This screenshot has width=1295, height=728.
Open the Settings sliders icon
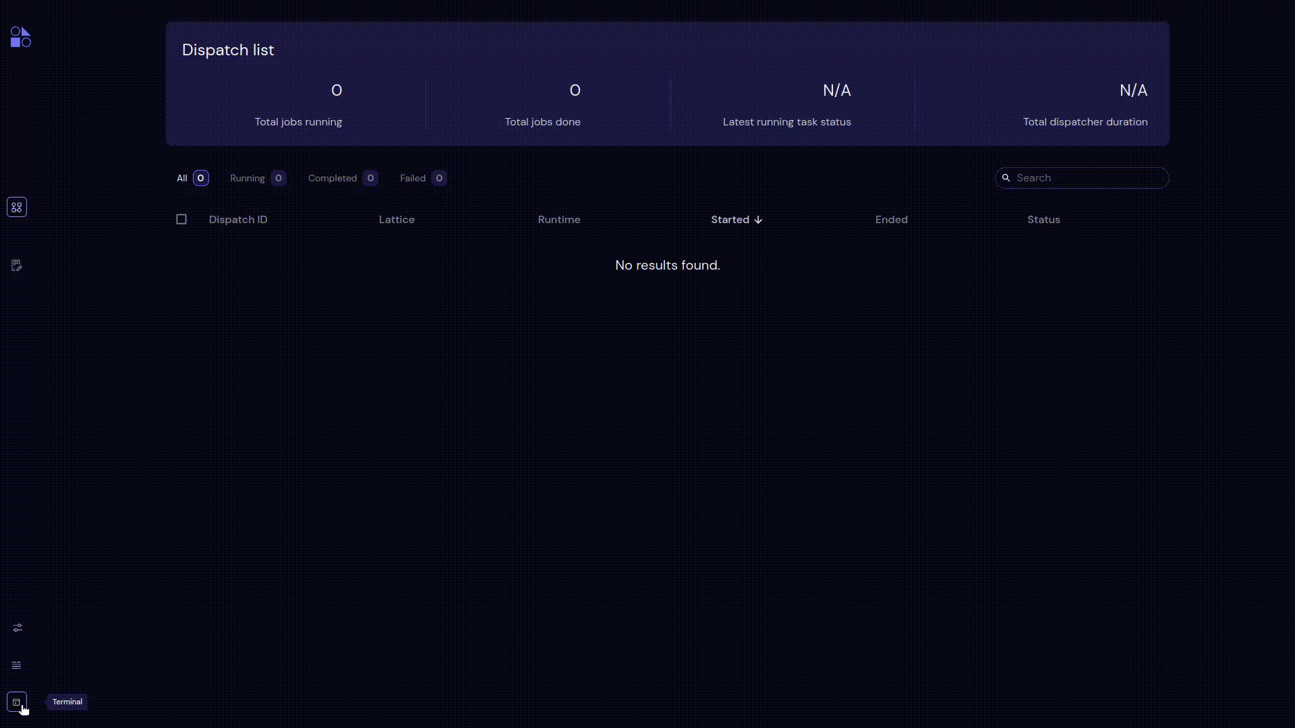pyautogui.click(x=18, y=628)
